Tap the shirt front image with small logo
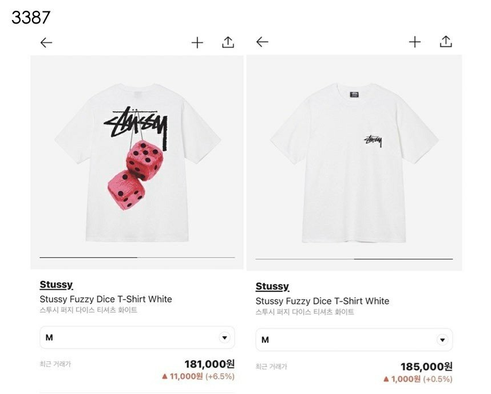 click(354, 163)
